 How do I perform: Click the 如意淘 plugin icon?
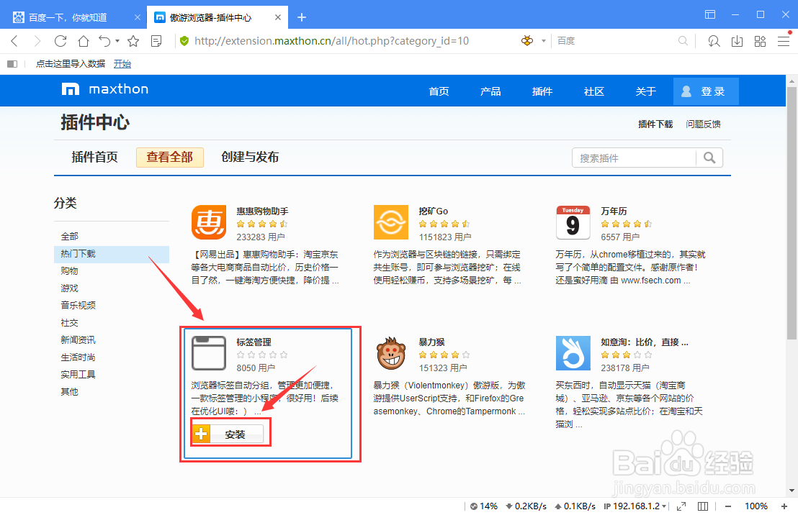(573, 353)
